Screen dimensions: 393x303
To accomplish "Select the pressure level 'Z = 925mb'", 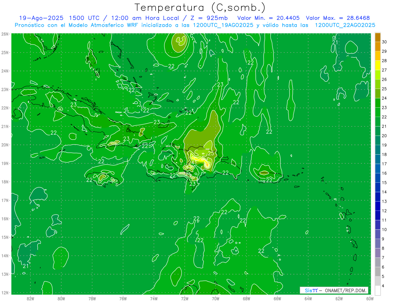I will [209, 18].
